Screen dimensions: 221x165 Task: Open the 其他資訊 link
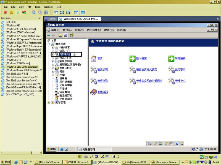(x=102, y=92)
